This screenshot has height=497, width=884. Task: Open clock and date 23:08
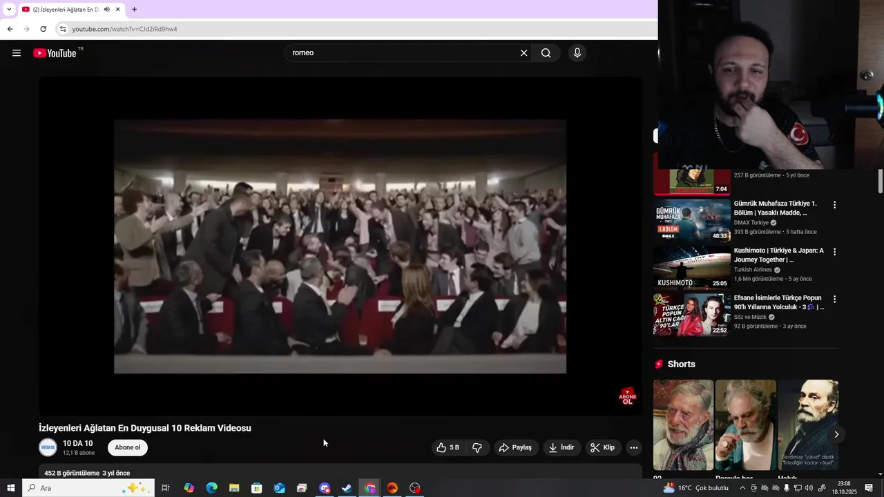(844, 488)
